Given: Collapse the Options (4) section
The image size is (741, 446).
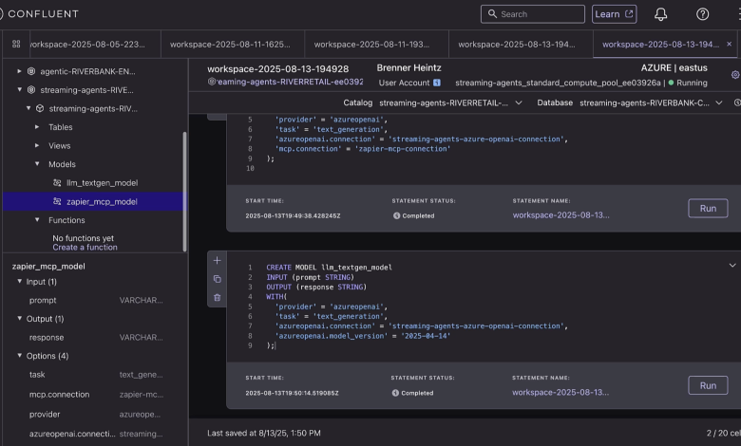Looking at the screenshot, I should pos(19,356).
